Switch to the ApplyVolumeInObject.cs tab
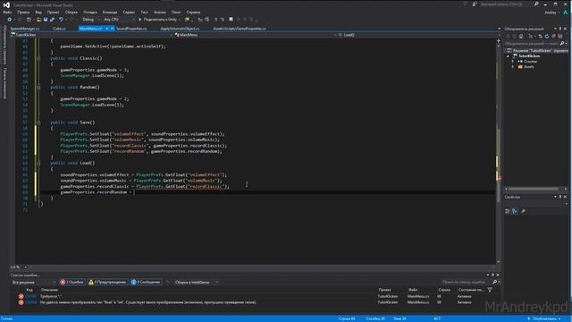Viewport: 572px width, 322px height. pos(180,29)
